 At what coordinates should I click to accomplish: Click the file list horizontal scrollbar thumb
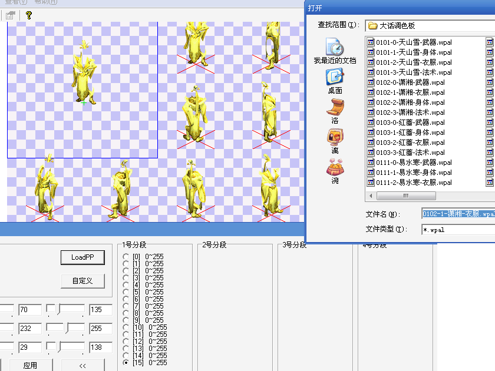(x=406, y=196)
